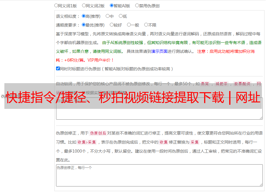Image resolution: width=266 pixels, height=192 pixels.
Task: Click the 语义相似度 label
Action: [66, 16]
